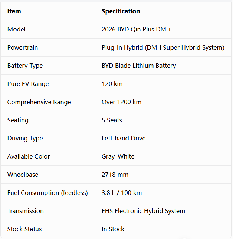Image resolution: width=233 pixels, height=239 pixels.
Task: Select the 3.8 L / 100 km value
Action: 122,193
